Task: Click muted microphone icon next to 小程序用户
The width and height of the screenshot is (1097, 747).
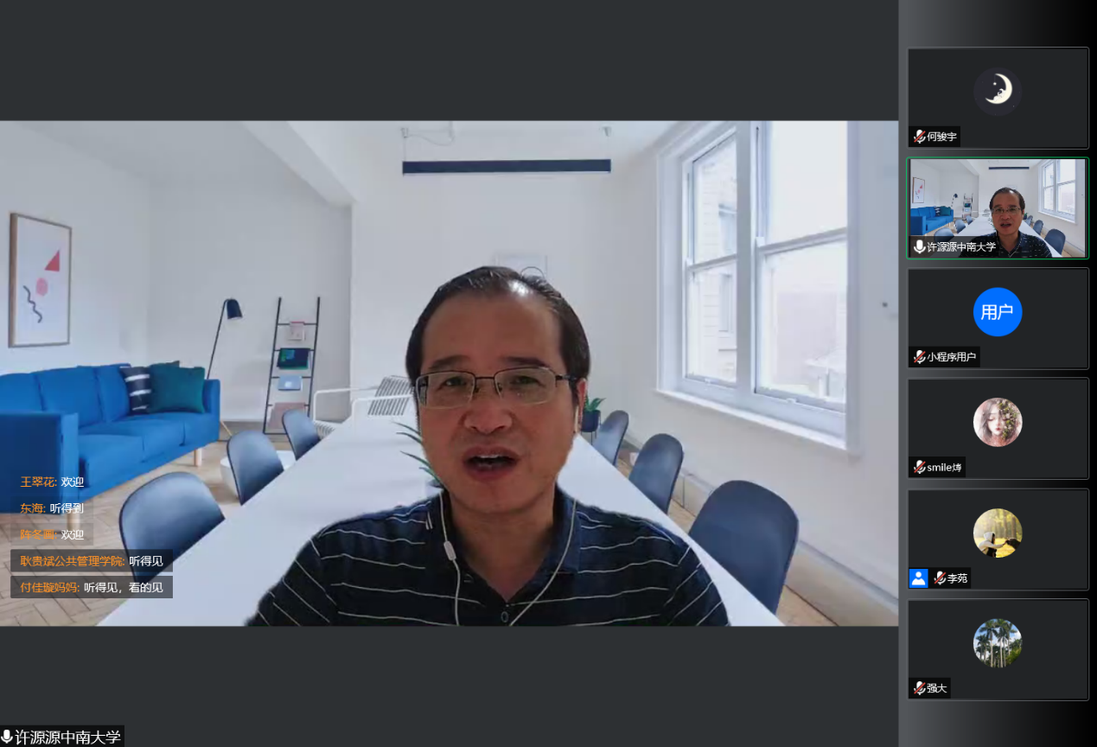Action: tap(919, 357)
